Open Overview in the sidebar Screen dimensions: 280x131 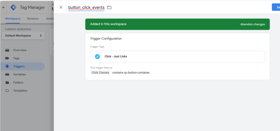click(19, 50)
